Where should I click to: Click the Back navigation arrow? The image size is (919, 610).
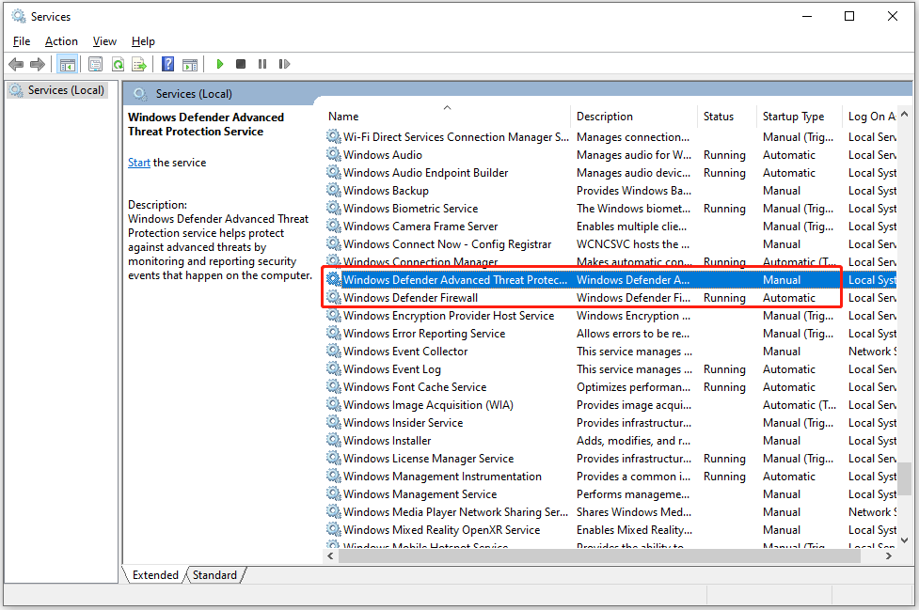point(16,63)
